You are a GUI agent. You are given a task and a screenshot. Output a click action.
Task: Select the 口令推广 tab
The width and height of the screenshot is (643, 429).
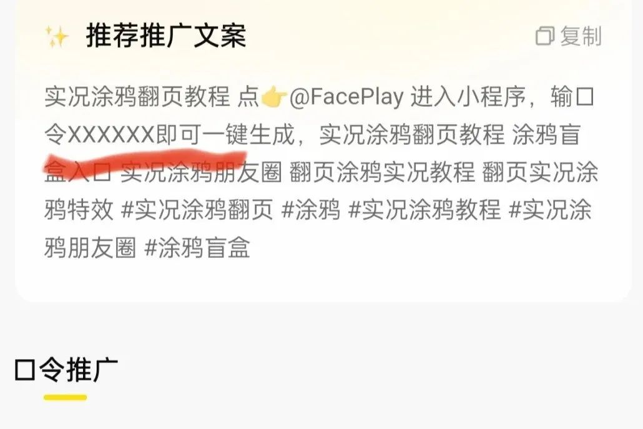[x=66, y=370]
